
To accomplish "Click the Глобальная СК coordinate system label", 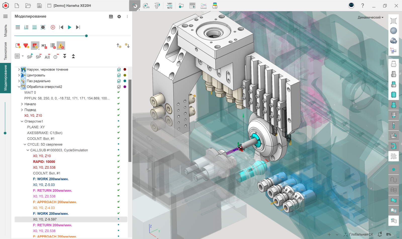I will (x=361, y=234).
